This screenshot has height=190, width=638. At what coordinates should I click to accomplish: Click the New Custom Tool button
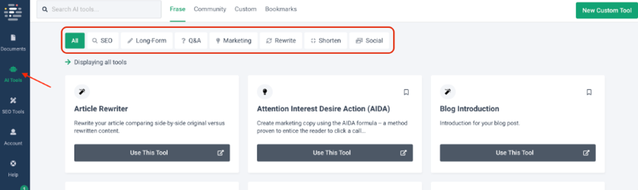607,10
